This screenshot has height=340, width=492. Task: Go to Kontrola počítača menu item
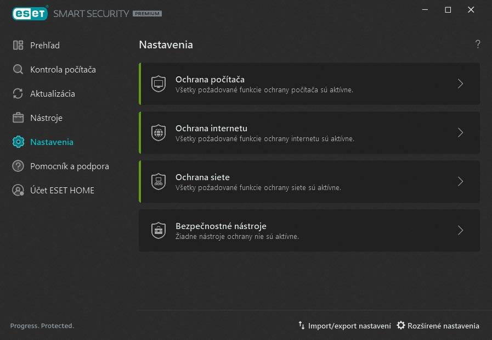[x=63, y=70]
